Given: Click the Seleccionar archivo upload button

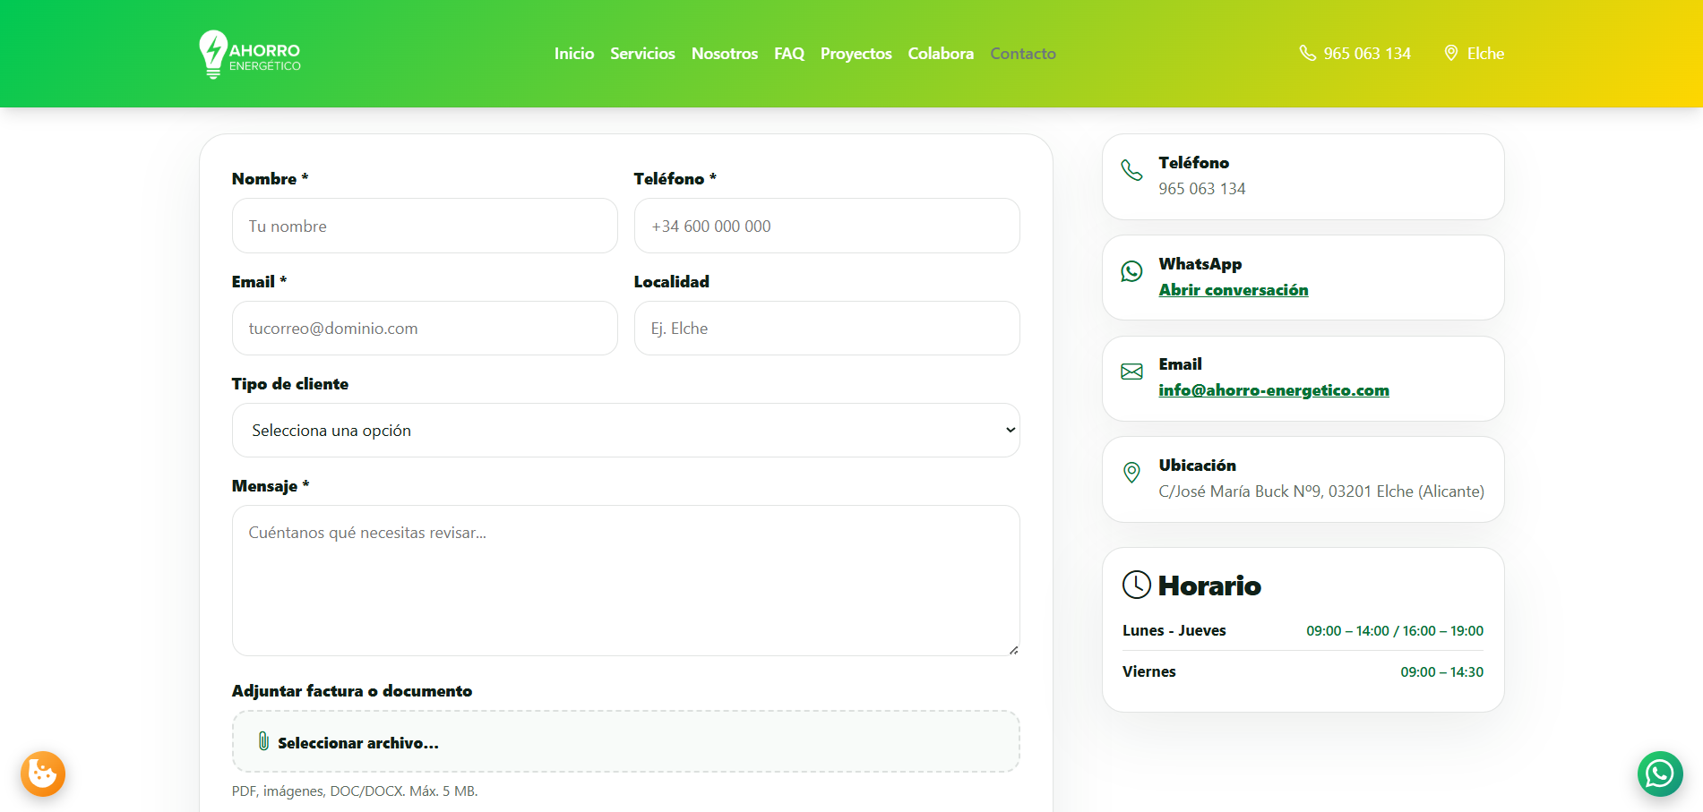Looking at the screenshot, I should pyautogui.click(x=625, y=742).
